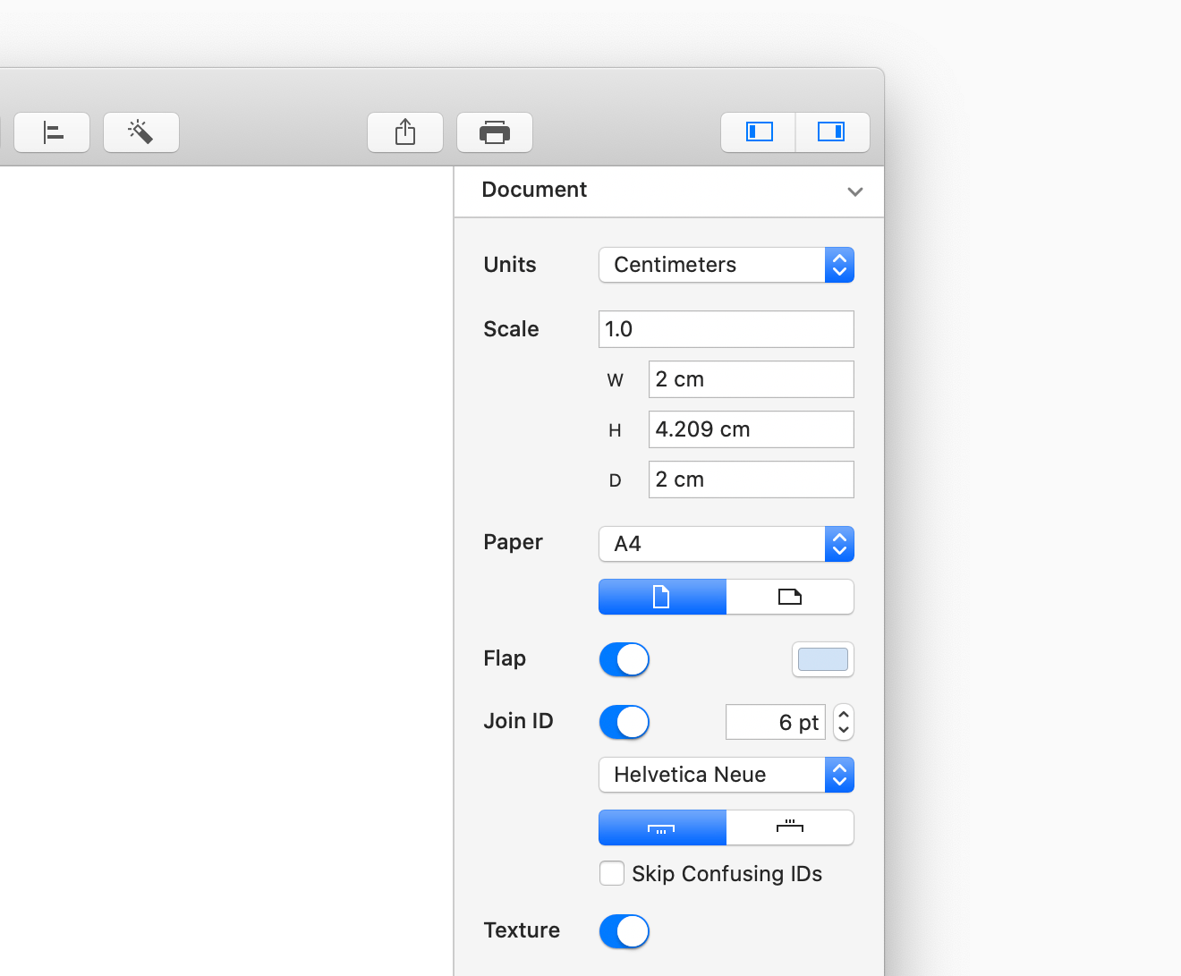Select portrait paper orientation
Viewport: 1181px width, 976px height.
coord(662,597)
